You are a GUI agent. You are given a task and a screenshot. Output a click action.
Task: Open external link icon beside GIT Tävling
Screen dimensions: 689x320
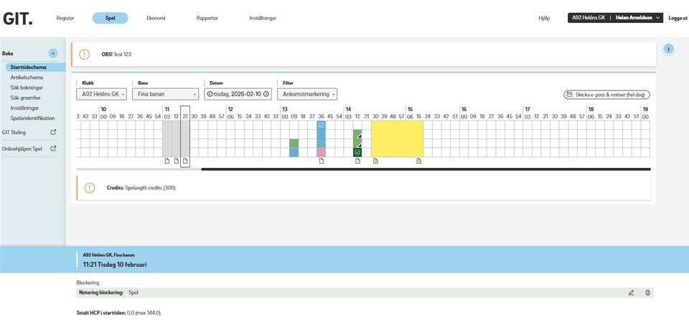(x=53, y=132)
